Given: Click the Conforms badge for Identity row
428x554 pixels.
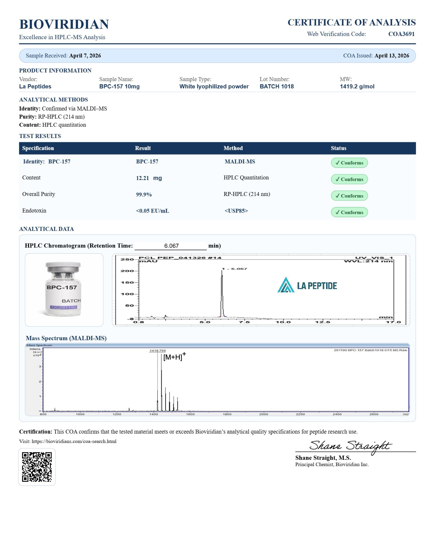Looking at the screenshot, I should tap(349, 163).
